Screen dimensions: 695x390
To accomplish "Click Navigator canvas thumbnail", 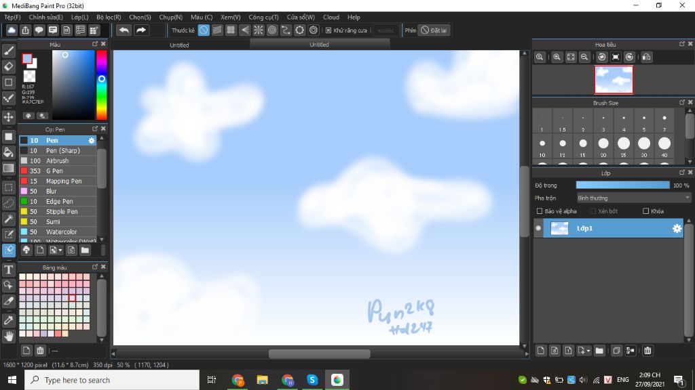I will click(x=614, y=80).
